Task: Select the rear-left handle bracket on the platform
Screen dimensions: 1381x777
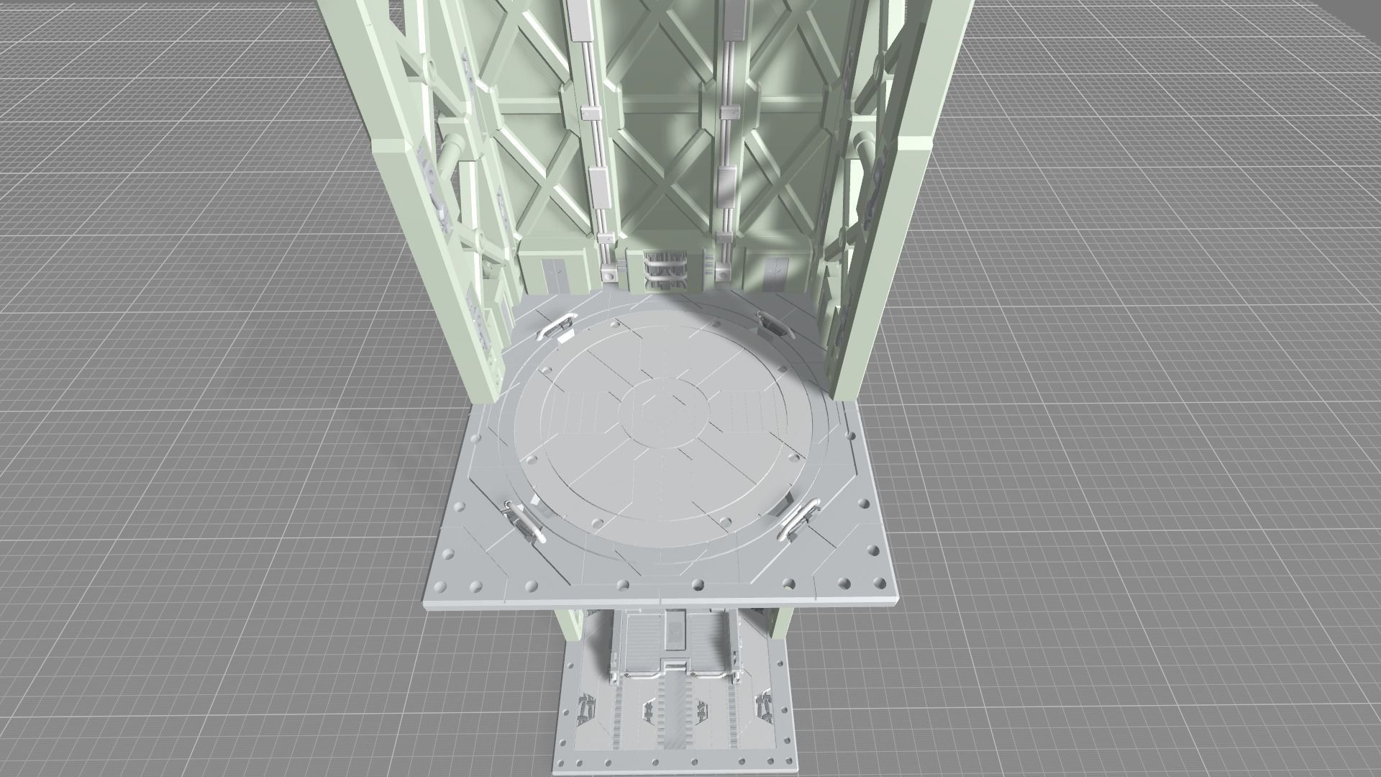Action: [556, 327]
